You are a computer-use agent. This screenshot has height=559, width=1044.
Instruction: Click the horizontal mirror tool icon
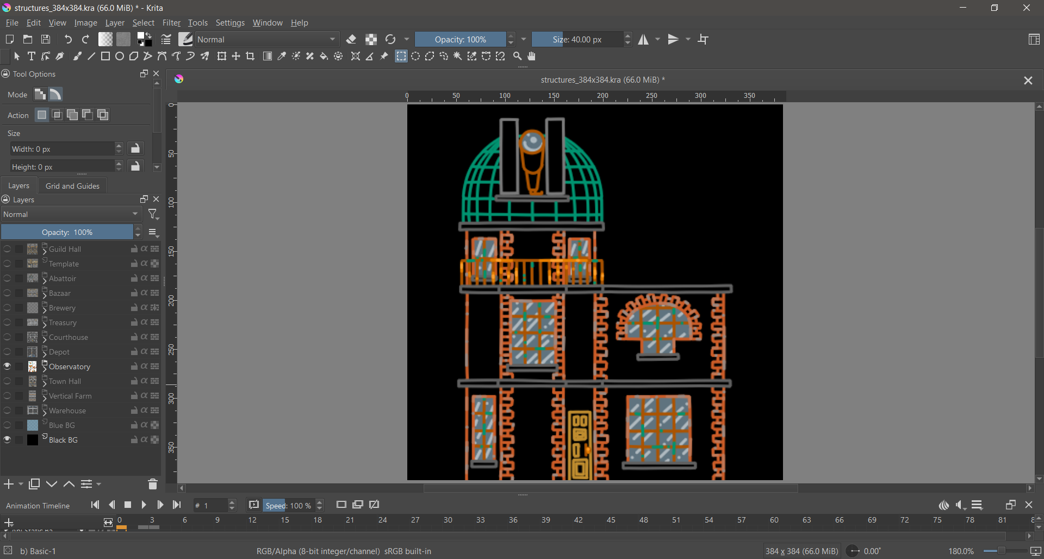644,40
